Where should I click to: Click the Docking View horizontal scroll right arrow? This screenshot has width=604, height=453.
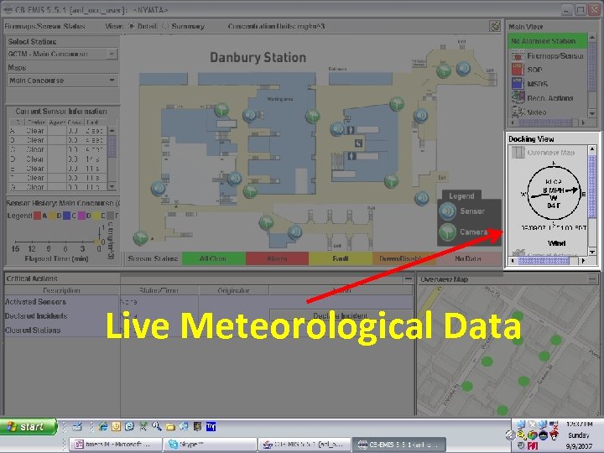click(x=584, y=261)
